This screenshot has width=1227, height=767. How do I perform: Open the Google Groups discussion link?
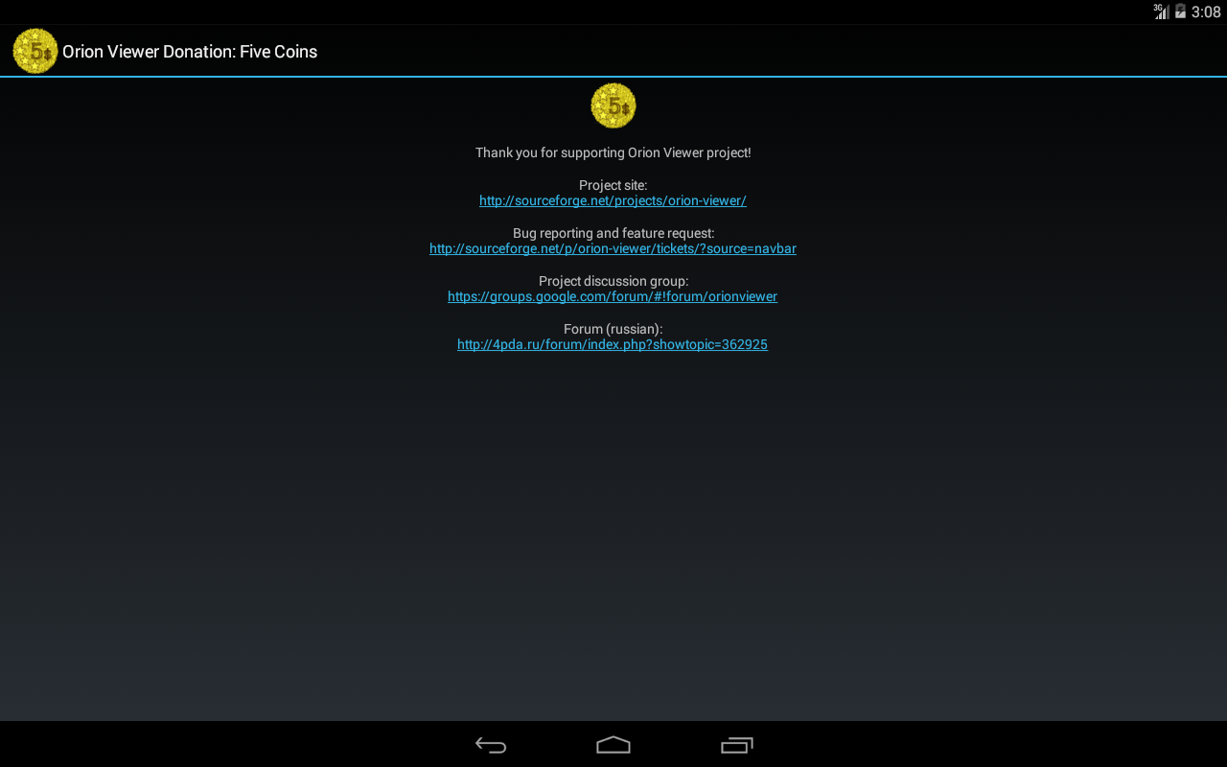pos(613,296)
